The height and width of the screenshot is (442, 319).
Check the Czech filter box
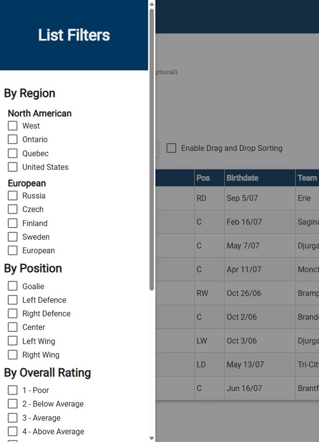[x=12, y=209]
